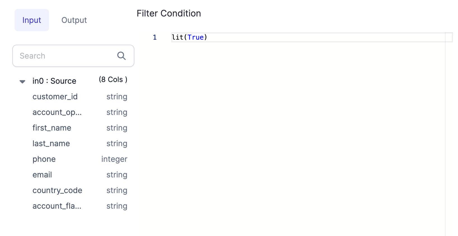Open the Output tab
The width and height of the screenshot is (458, 236).
click(74, 20)
